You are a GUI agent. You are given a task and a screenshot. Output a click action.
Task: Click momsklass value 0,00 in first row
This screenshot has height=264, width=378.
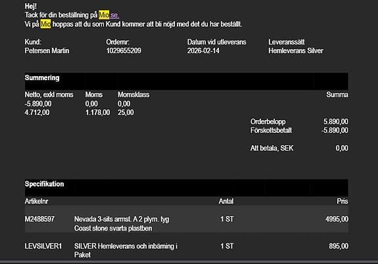click(x=124, y=104)
